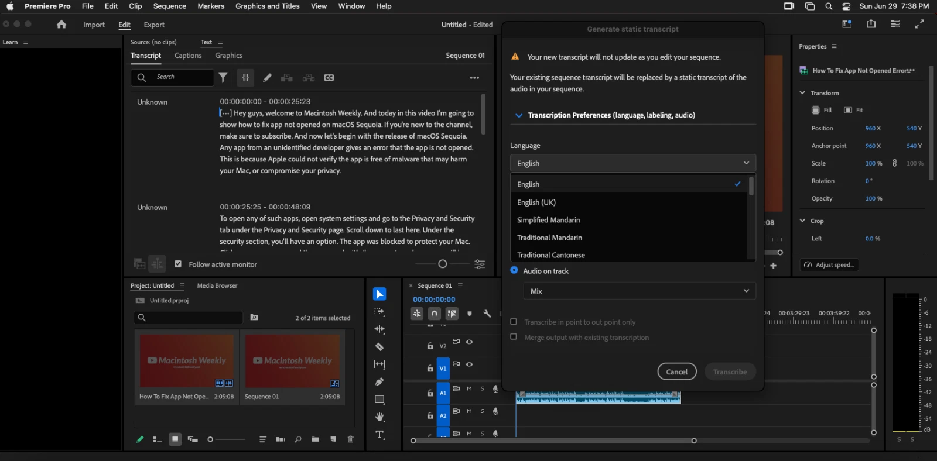
Task: Open the Properties panel menu
Action: coord(834,46)
